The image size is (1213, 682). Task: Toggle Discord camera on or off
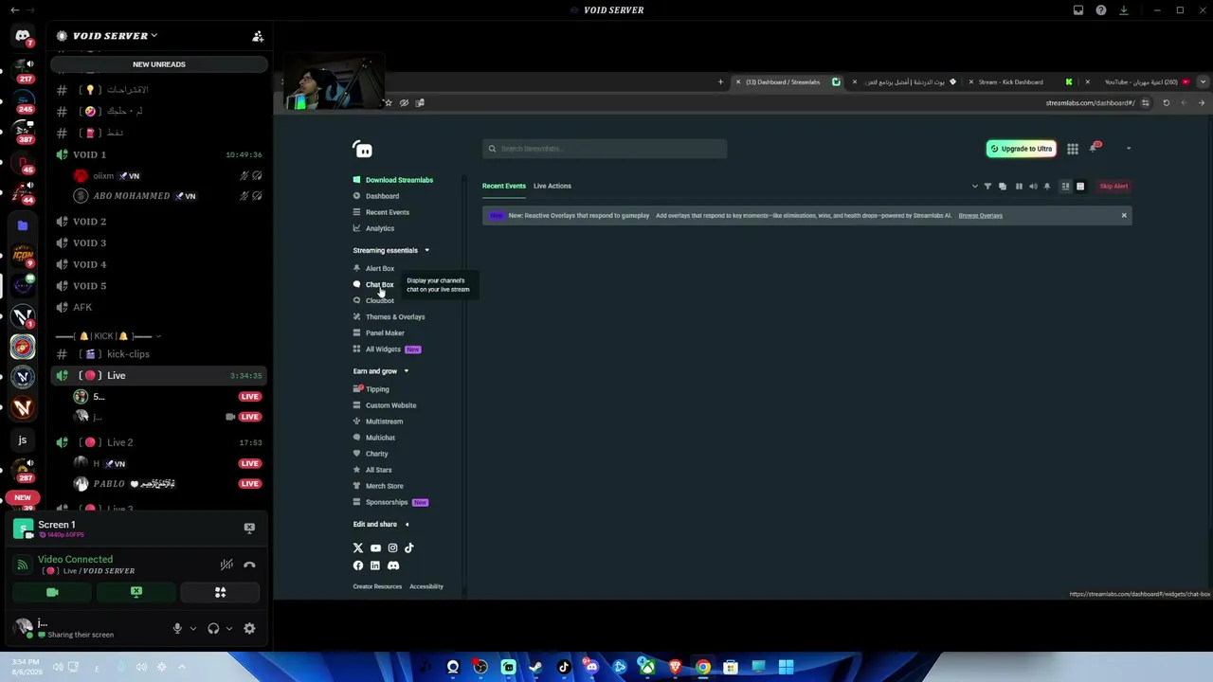tap(52, 592)
